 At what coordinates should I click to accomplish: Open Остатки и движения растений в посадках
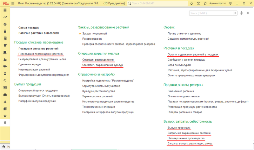193,55
